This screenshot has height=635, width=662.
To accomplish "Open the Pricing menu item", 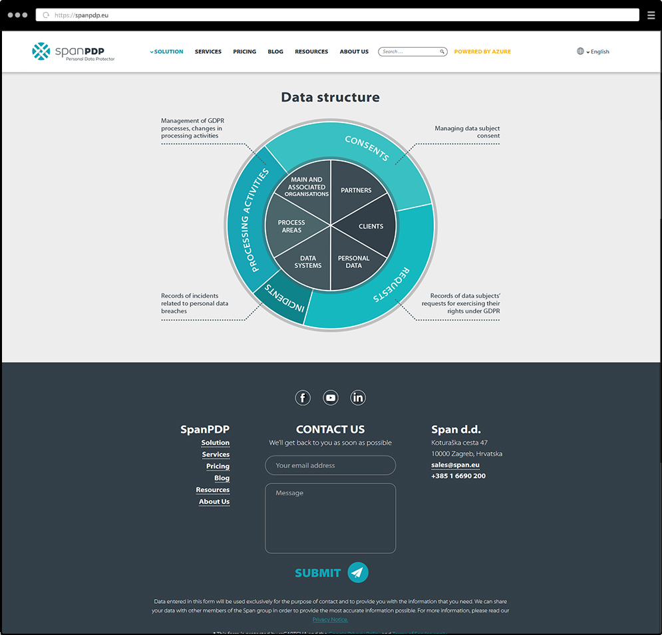I will point(244,52).
